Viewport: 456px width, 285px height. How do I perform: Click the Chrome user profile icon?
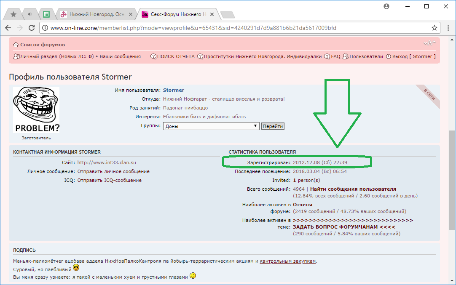pos(386,6)
